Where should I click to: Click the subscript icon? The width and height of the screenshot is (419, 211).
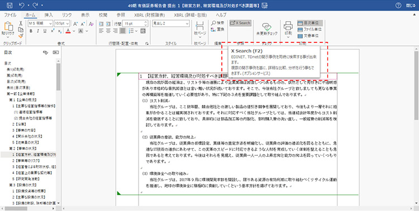60,31
